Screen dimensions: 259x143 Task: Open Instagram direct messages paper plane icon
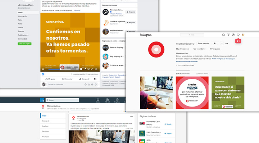pos(228,35)
